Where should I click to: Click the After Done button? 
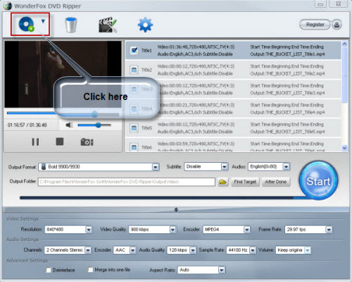coord(276,182)
